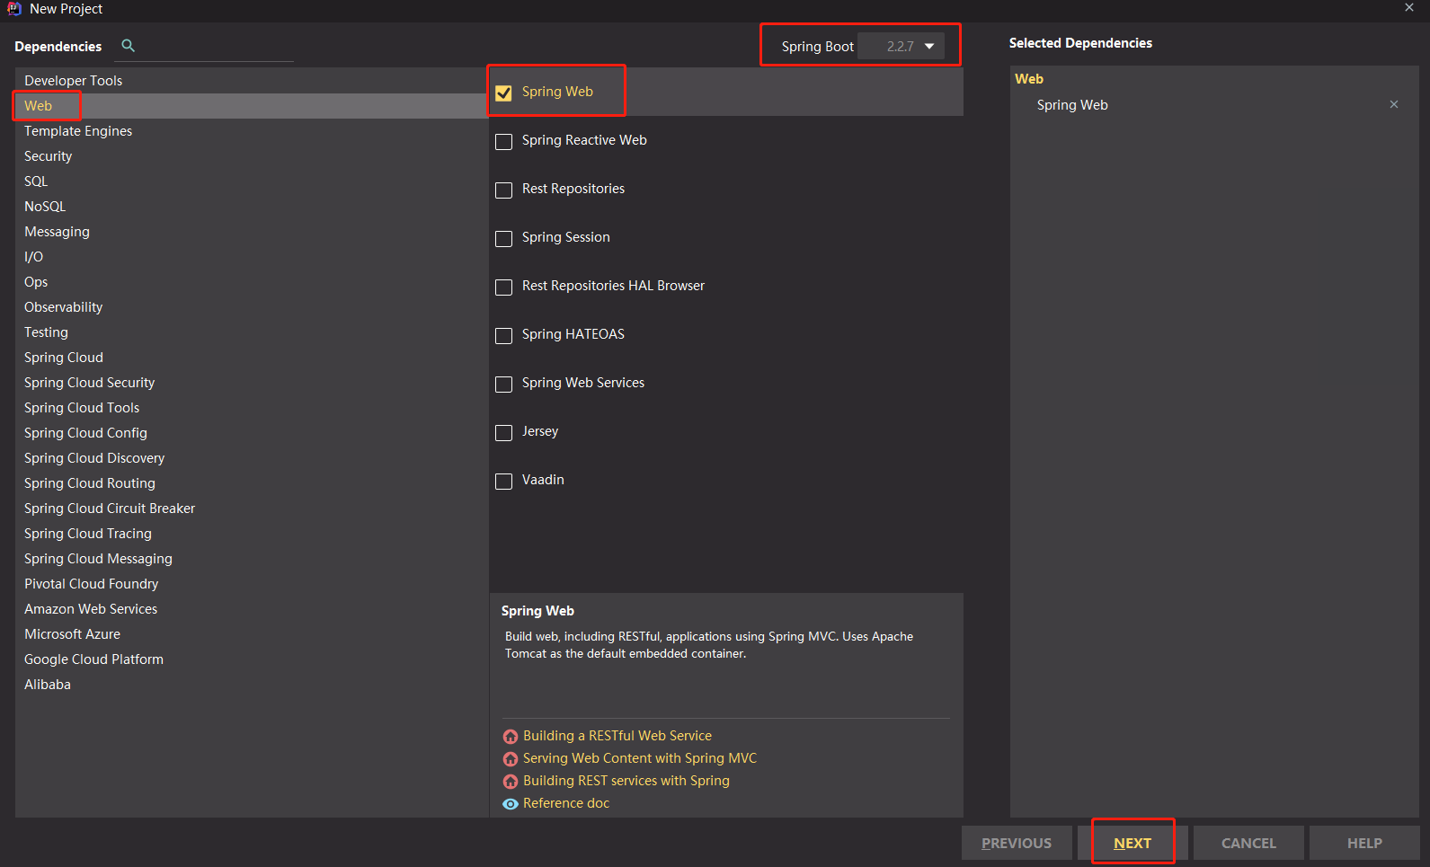Close the New Project dialog window
The image size is (1430, 867).
pos(1409,8)
